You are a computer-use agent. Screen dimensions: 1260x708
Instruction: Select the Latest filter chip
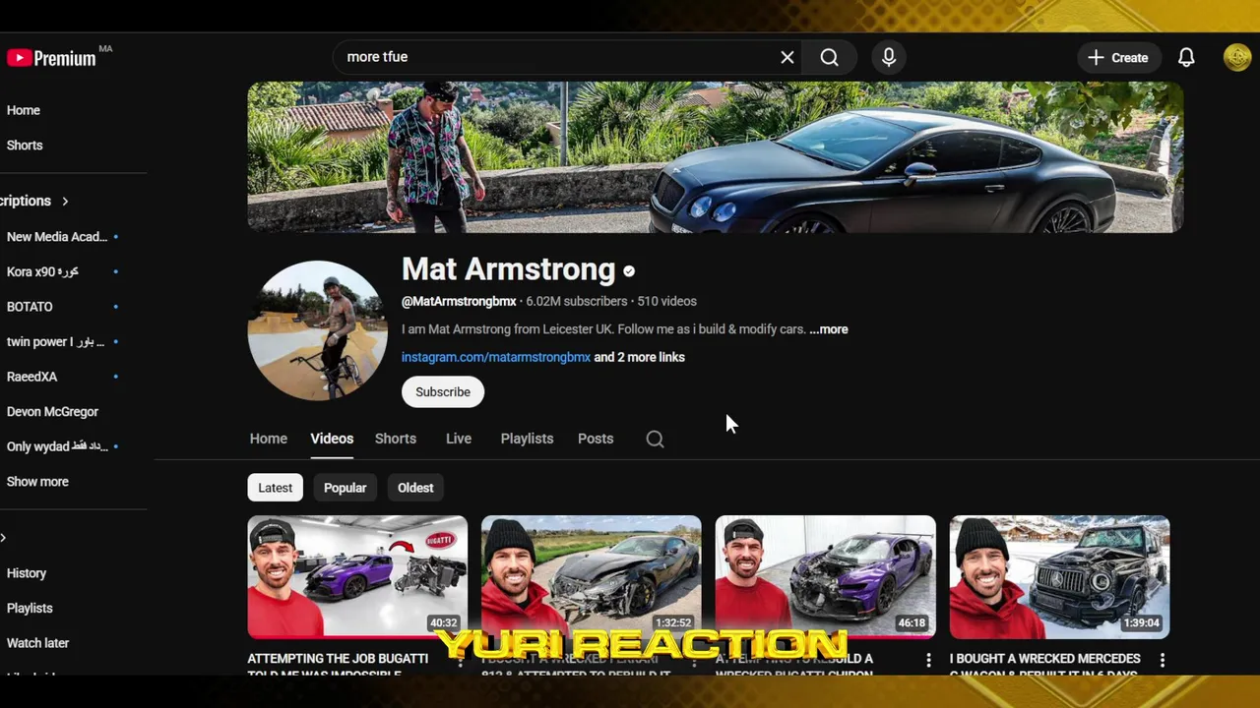coord(275,488)
